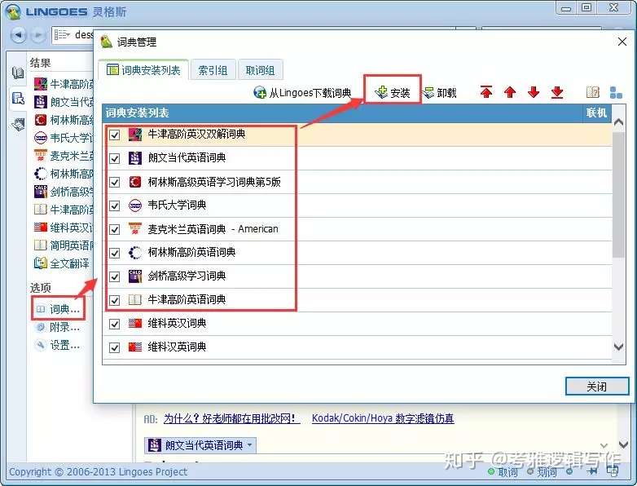Select 麦克米兰英语词典 - American row

(x=357, y=229)
